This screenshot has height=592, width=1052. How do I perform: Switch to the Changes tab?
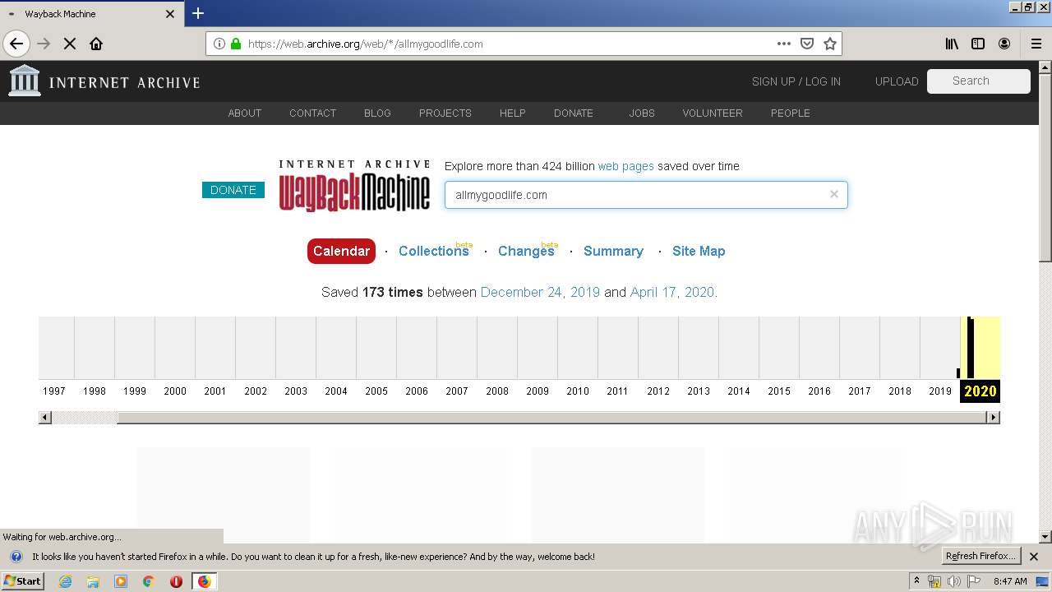[526, 251]
